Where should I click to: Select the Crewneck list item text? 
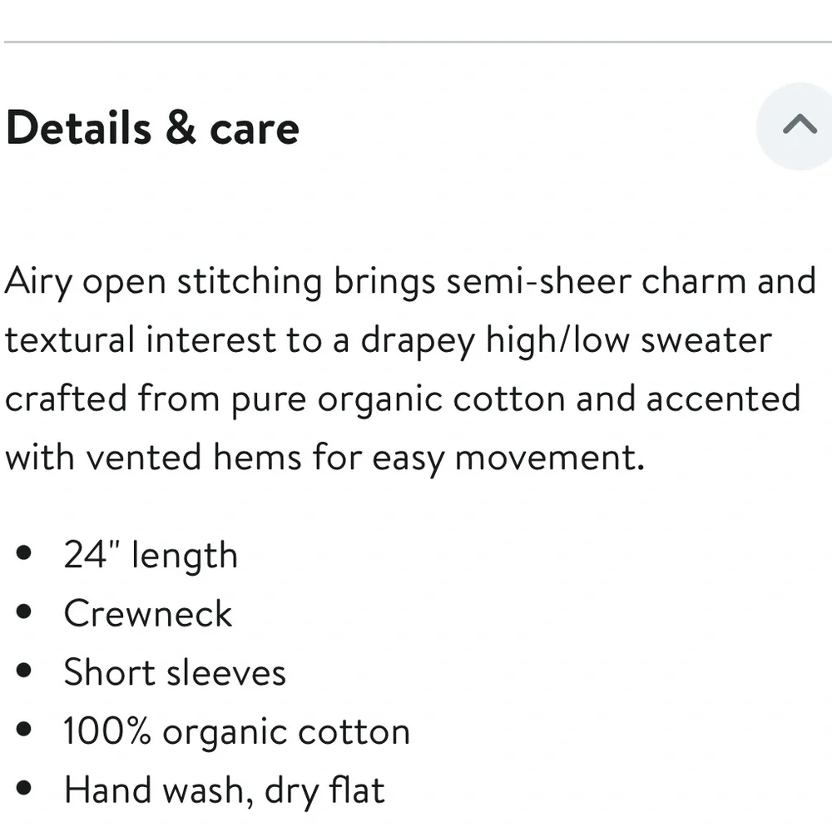coord(148,614)
